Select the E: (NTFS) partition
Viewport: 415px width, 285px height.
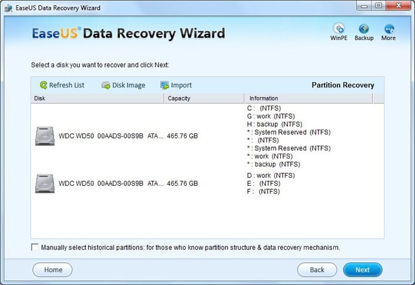(x=264, y=183)
